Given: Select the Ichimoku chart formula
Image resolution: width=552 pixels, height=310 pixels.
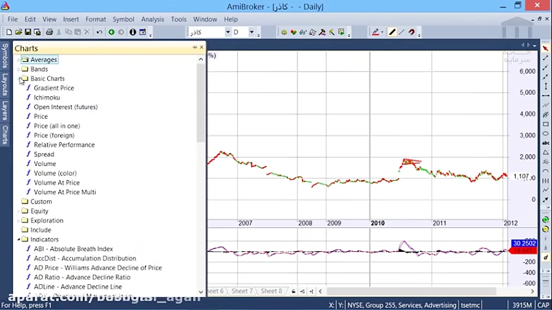Looking at the screenshot, I should click(x=47, y=97).
